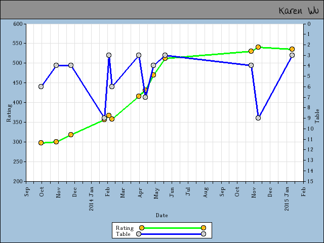Click the late January 2014 gray table 9 point
This screenshot has width=324, height=243.
(x=104, y=118)
